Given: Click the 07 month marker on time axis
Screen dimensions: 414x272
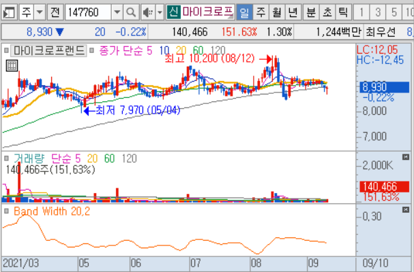Looking at the screenshot, I should 196,263.
